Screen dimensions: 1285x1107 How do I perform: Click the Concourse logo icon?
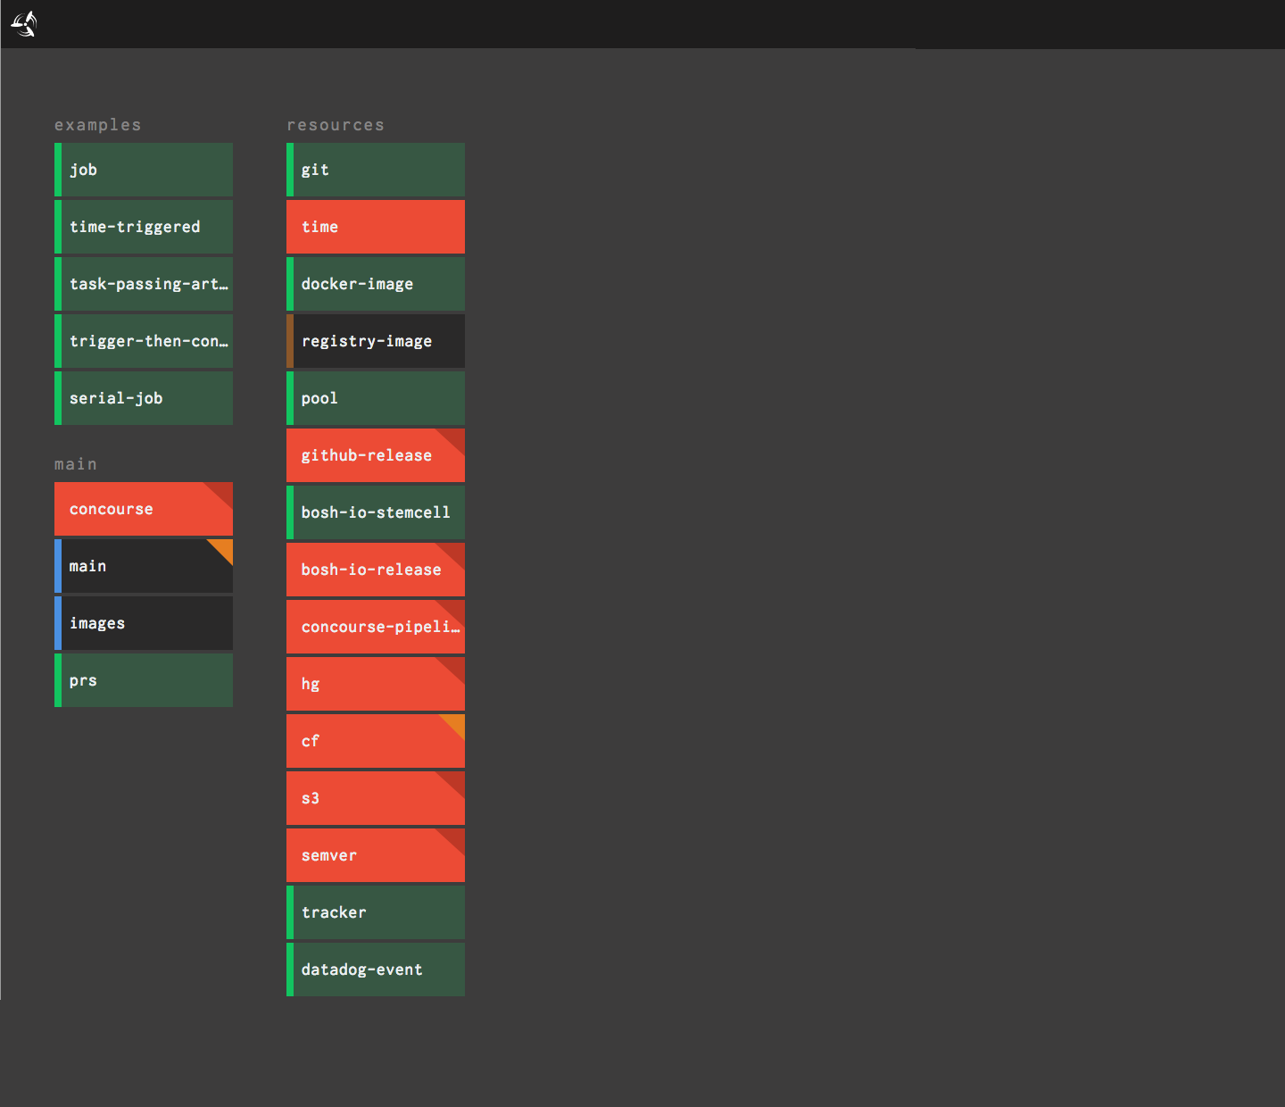[24, 24]
